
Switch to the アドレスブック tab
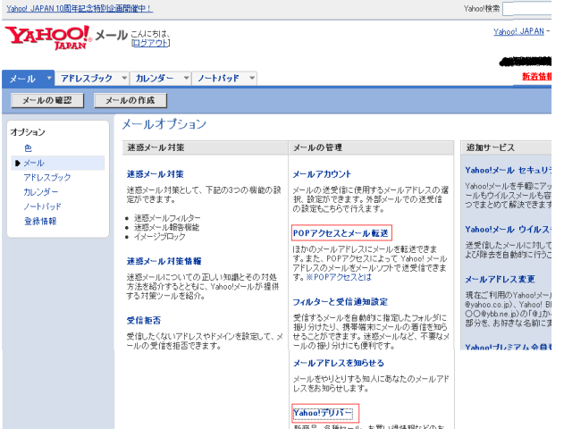tap(87, 79)
